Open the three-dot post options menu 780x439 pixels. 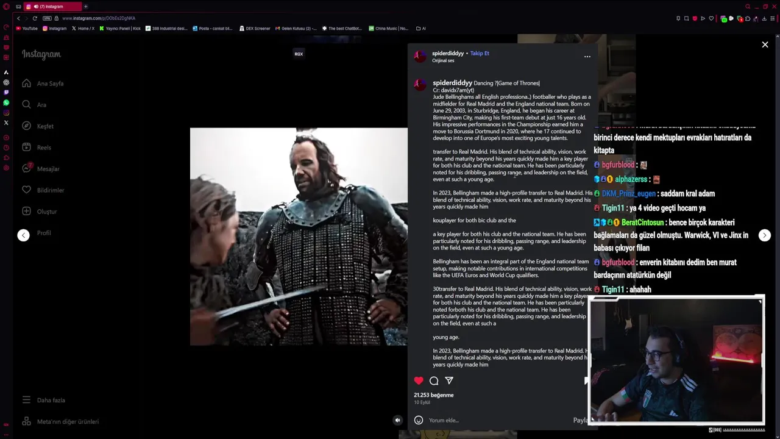pyautogui.click(x=587, y=57)
